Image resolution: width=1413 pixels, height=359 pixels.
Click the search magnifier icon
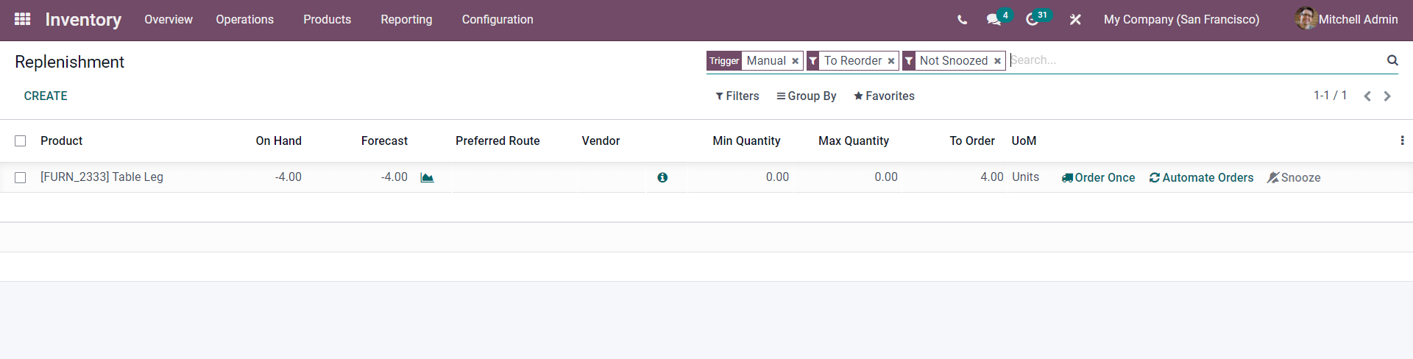pos(1392,60)
